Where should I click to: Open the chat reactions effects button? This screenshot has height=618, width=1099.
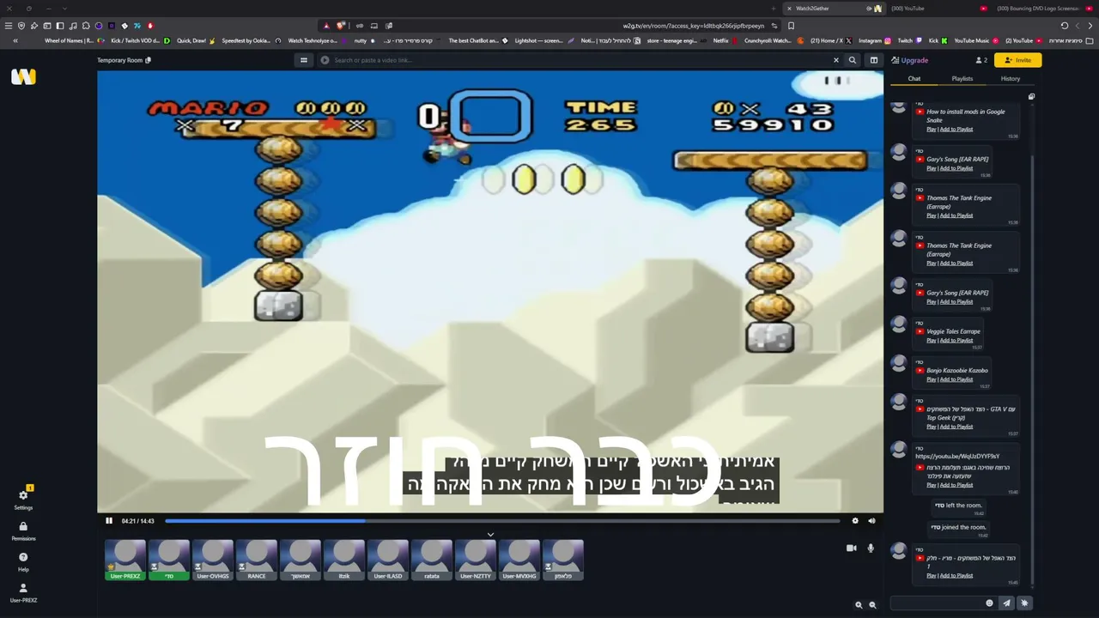point(1024,603)
